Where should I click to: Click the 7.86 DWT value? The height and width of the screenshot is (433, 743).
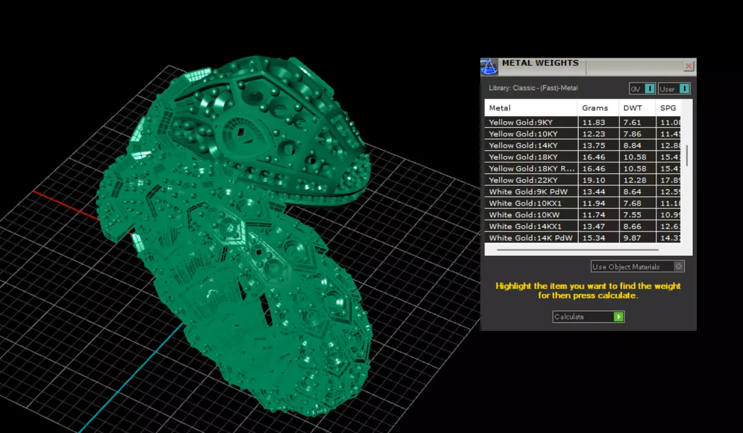click(x=632, y=134)
